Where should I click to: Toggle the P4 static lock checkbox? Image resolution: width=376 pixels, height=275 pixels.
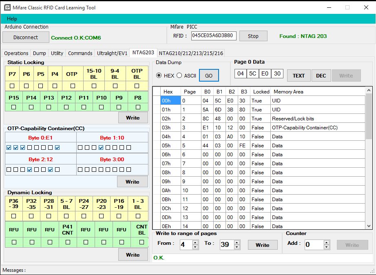[x=55, y=86]
